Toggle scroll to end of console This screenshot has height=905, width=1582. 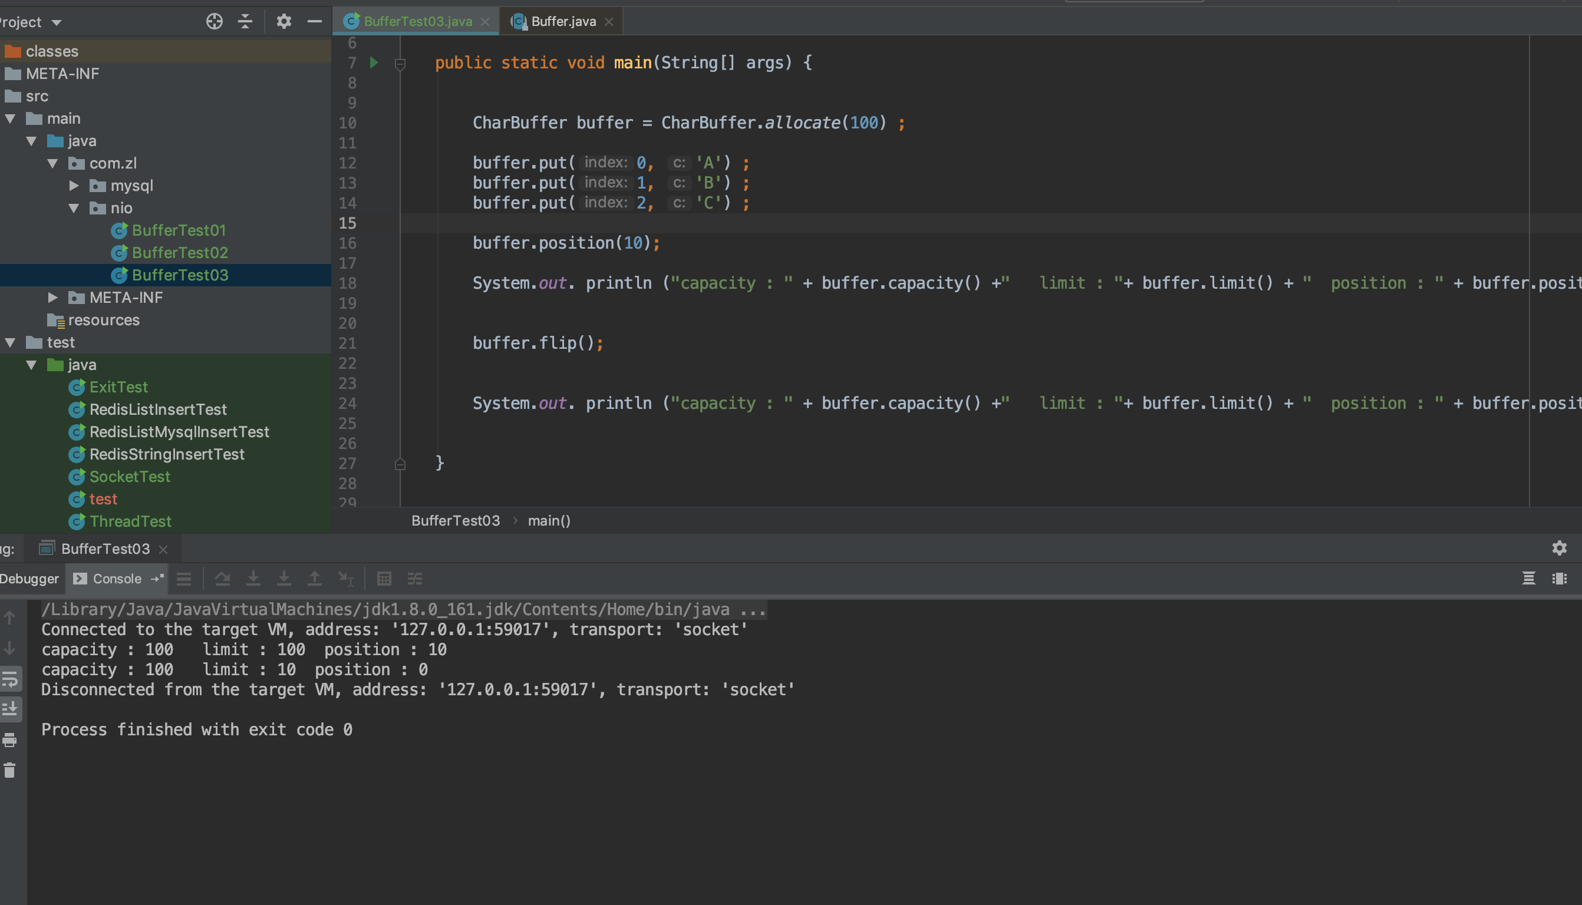10,709
